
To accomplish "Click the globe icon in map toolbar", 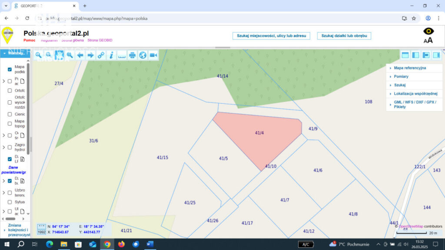I will coord(143,55).
